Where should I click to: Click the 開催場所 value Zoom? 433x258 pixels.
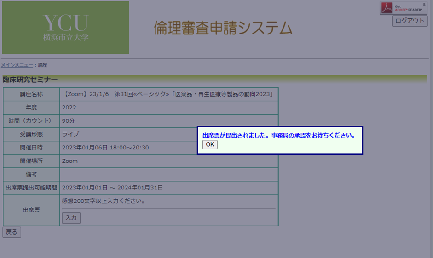click(70, 161)
